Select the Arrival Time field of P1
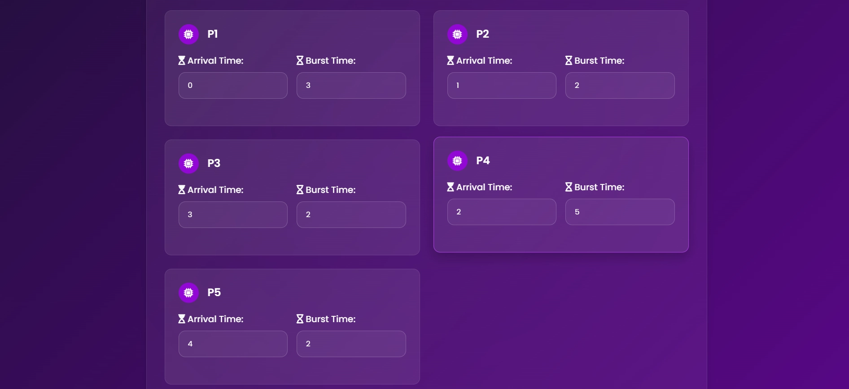Image resolution: width=849 pixels, height=389 pixels. (232, 85)
